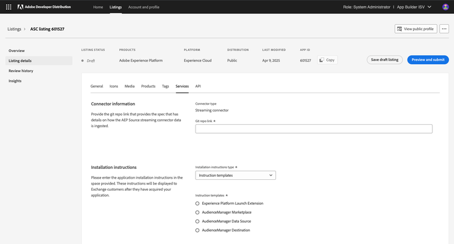Click the 601527 app ID value

306,61
